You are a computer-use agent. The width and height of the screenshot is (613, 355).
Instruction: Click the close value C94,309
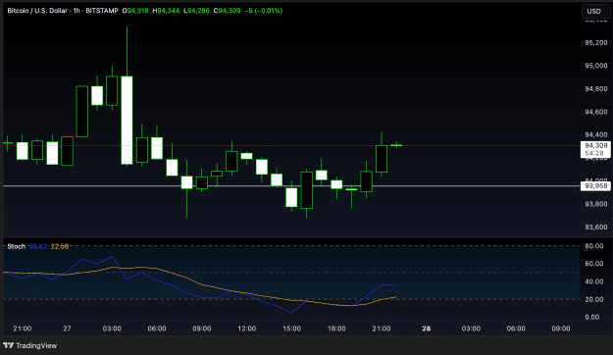pyautogui.click(x=227, y=11)
